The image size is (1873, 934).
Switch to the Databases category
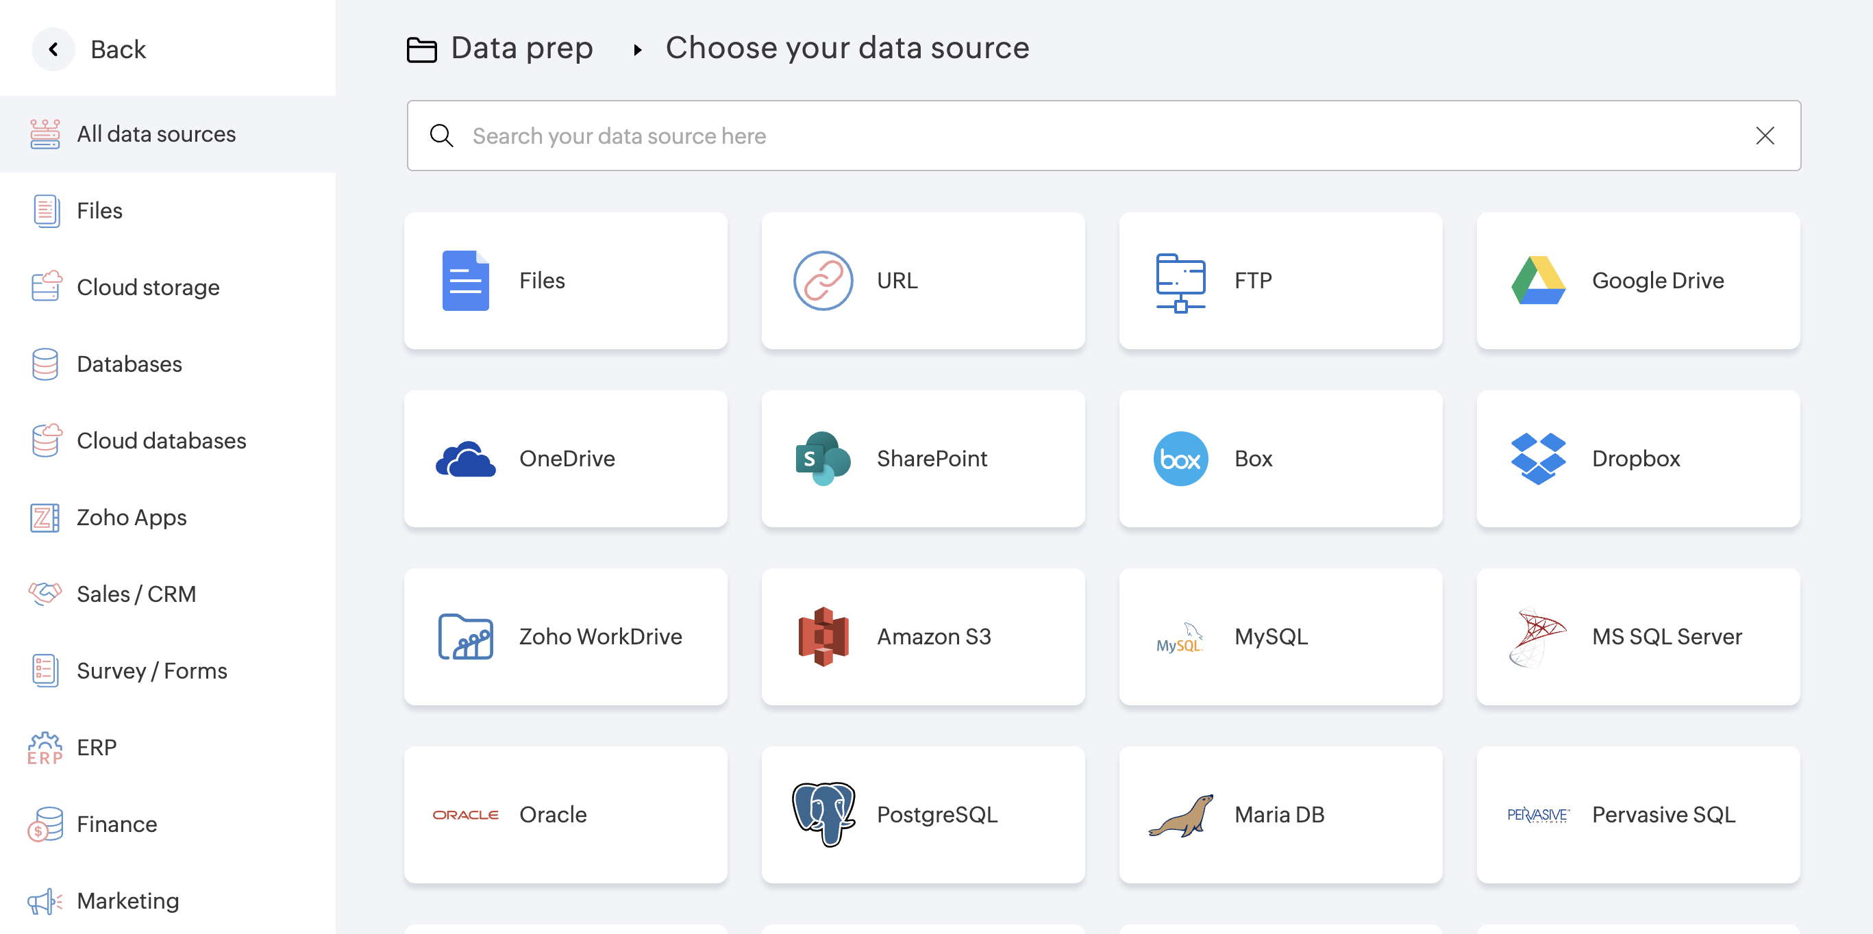(168, 364)
